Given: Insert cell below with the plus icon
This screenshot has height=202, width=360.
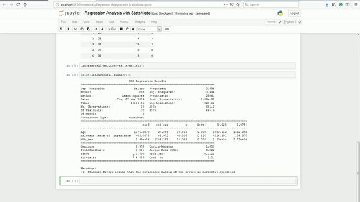Looking at the screenshot, I should click(68, 29).
